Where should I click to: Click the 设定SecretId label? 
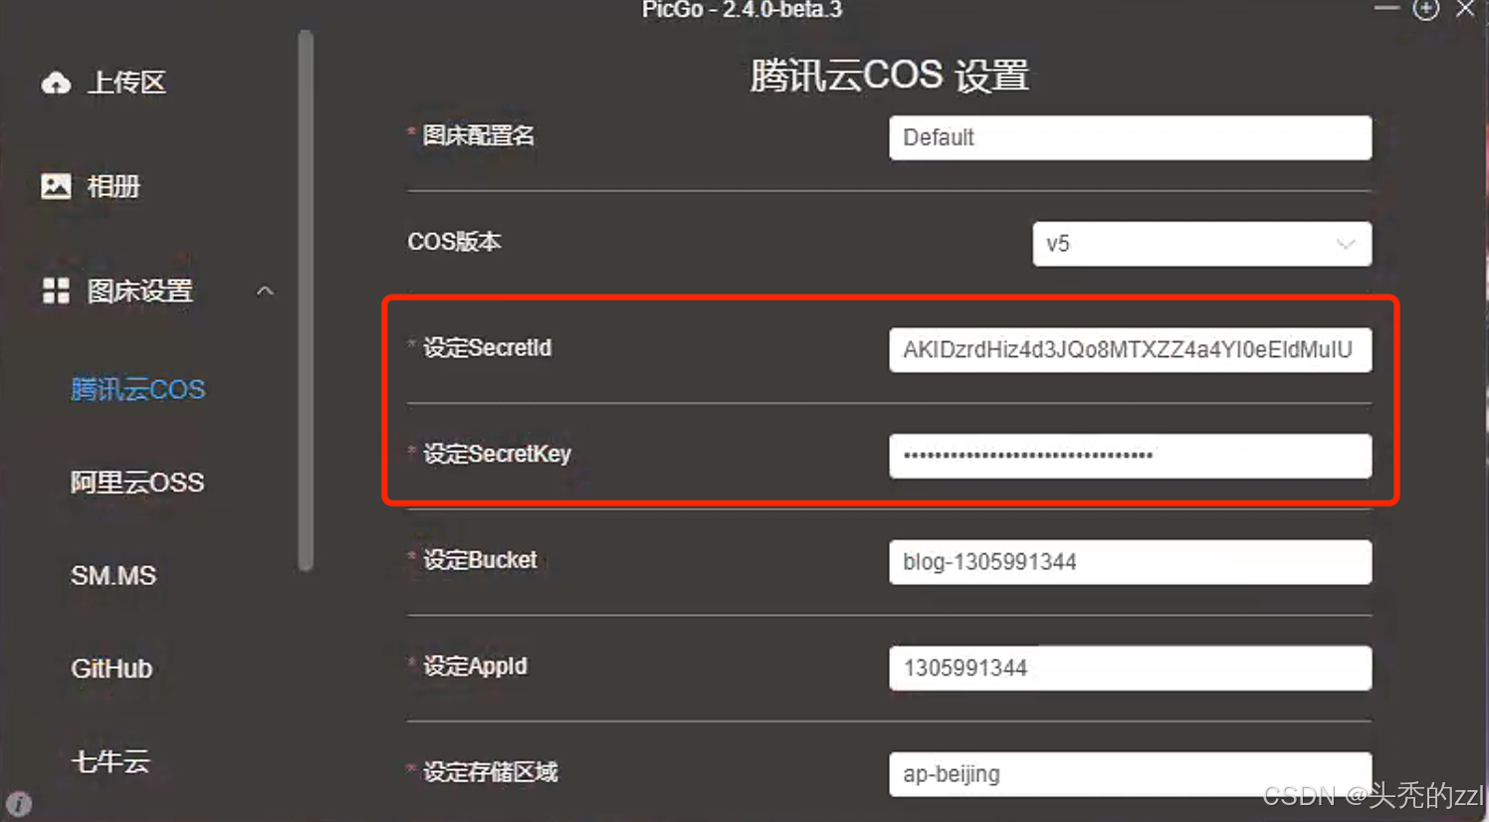[x=488, y=347]
